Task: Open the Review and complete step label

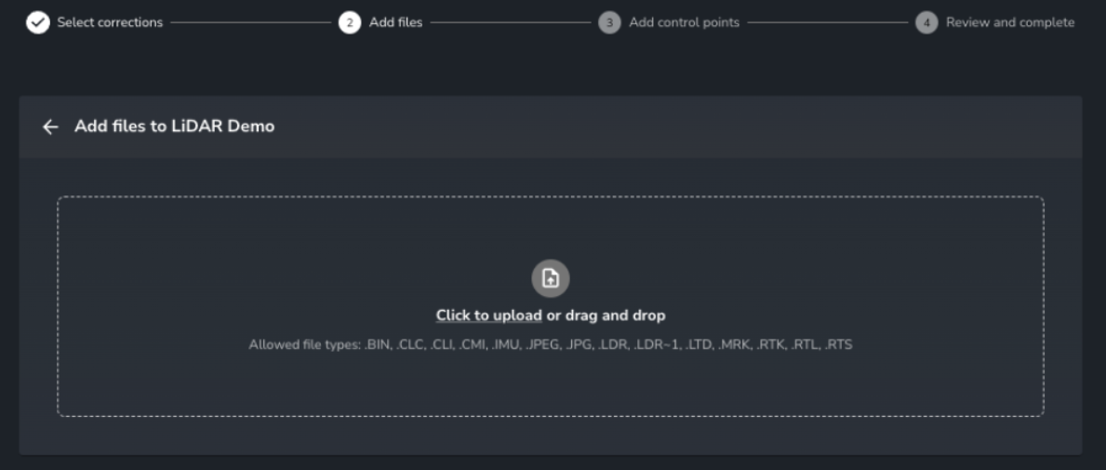Action: coord(1010,22)
